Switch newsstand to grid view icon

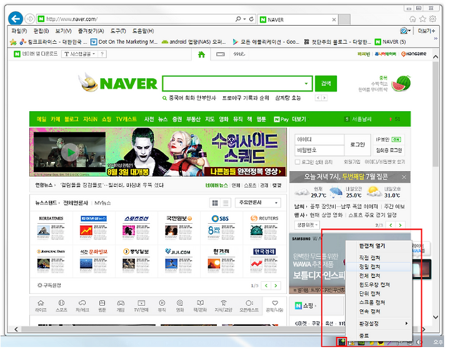tap(215, 203)
